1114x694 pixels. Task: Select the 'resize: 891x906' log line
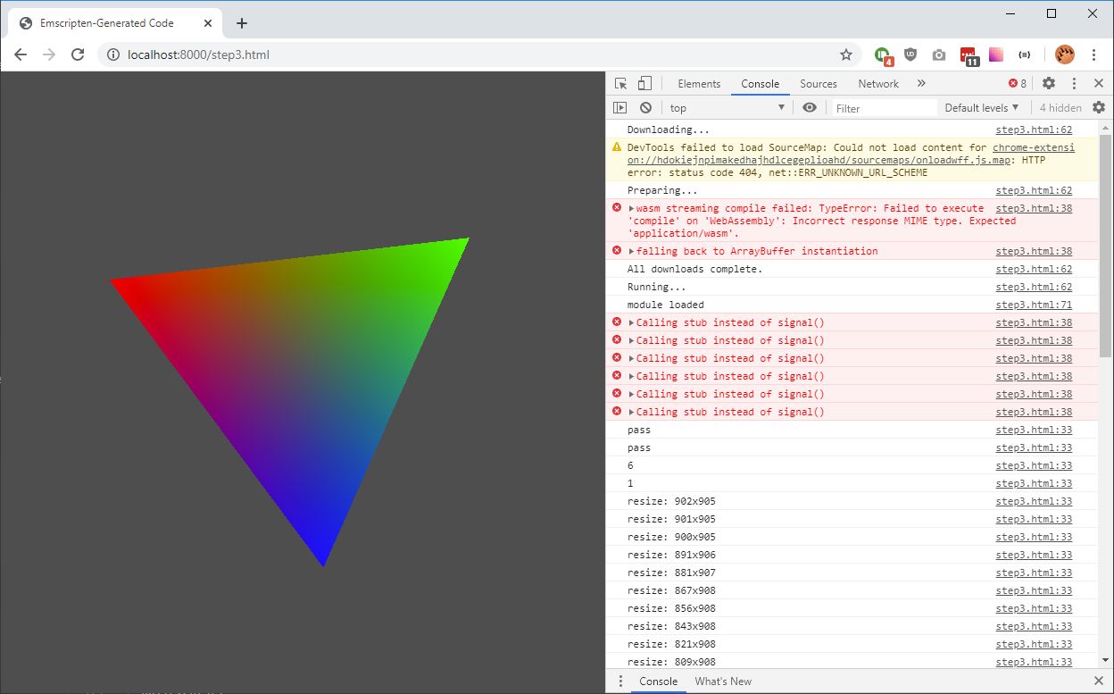pos(852,555)
